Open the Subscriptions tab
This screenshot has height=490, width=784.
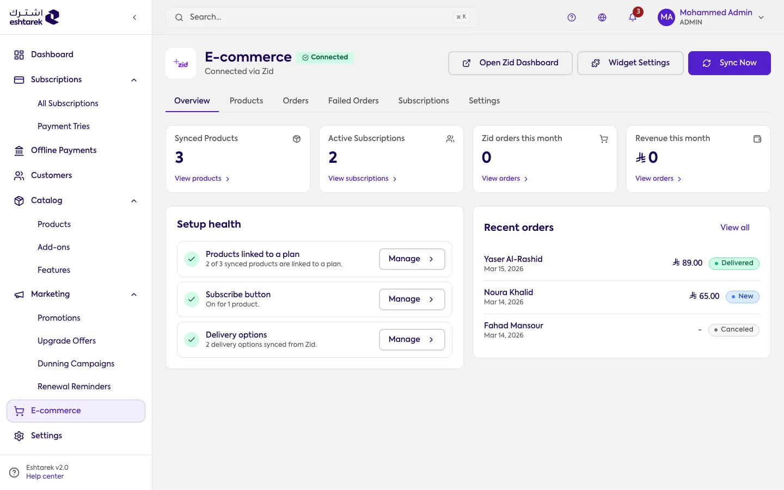click(x=424, y=101)
